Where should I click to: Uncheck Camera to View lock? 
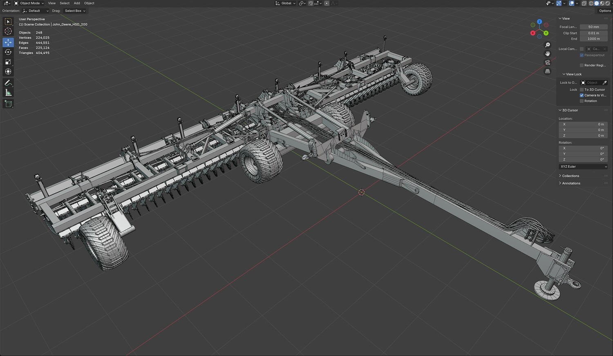click(582, 96)
